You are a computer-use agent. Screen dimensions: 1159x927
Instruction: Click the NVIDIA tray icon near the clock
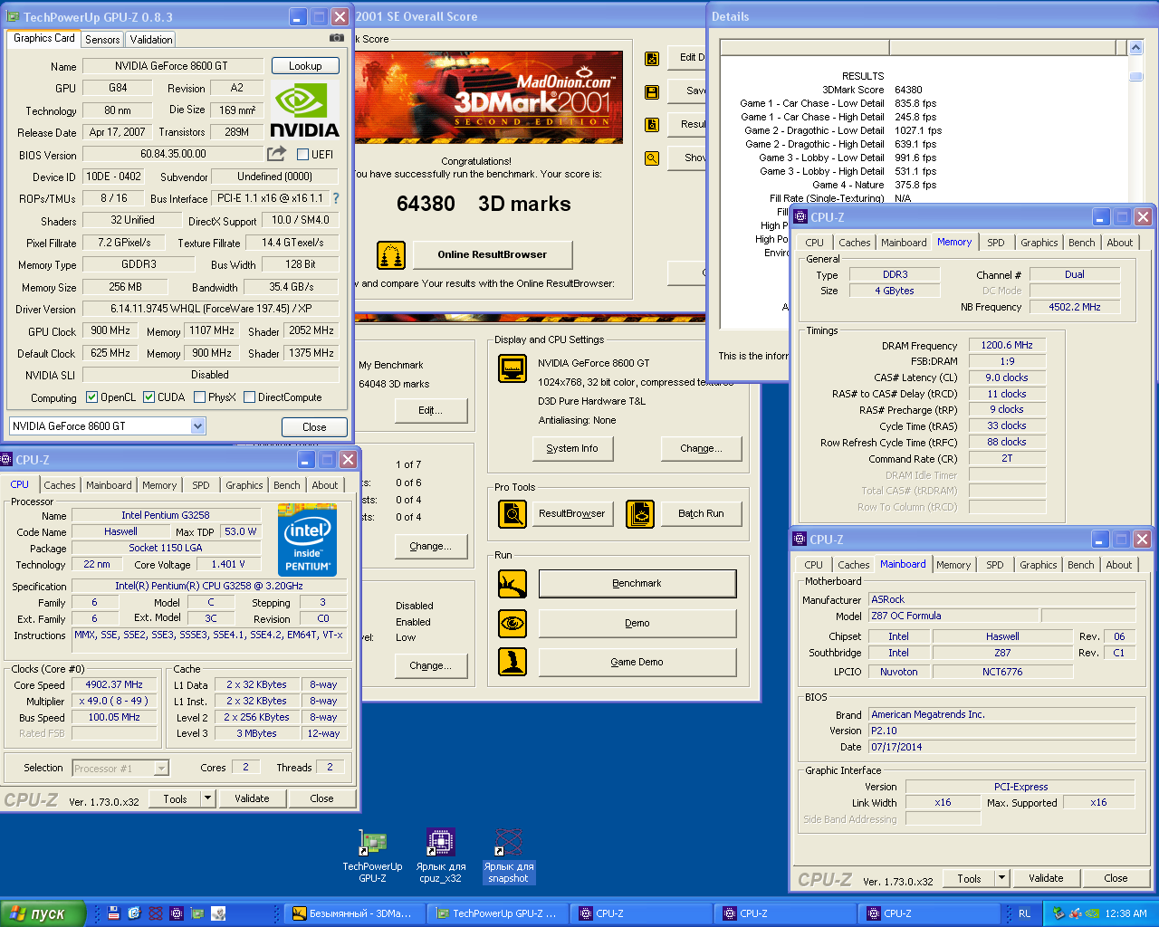point(1093,913)
